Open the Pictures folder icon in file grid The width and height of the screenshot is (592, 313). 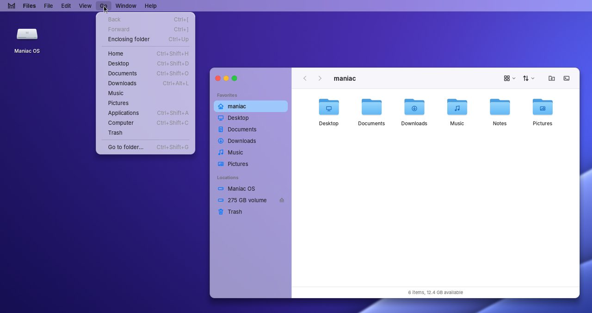543,107
